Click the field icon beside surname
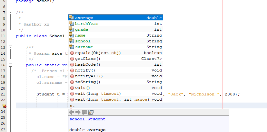This screenshot has height=132, width=267. (71, 46)
